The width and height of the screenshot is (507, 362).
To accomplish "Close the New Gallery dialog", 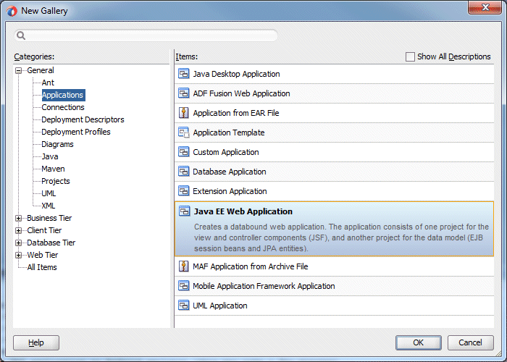I will click(485, 8).
